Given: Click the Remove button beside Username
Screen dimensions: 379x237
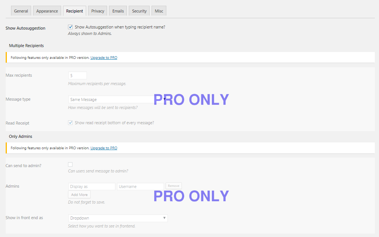Looking at the screenshot, I should pyautogui.click(x=174, y=186).
